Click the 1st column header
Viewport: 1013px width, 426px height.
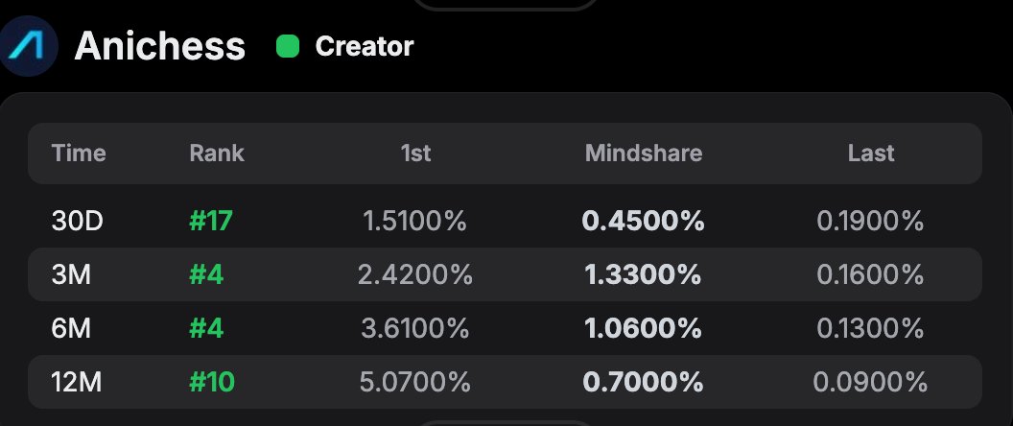click(x=414, y=153)
